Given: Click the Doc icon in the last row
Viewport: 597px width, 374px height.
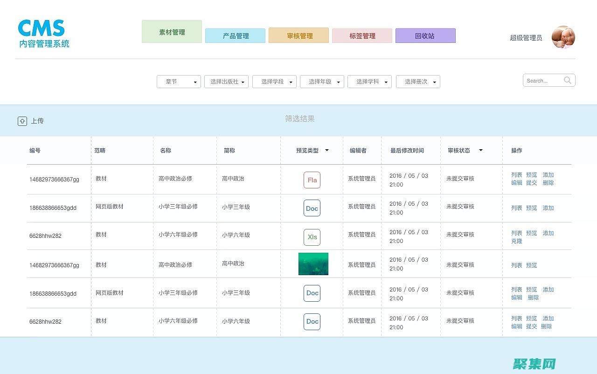Looking at the screenshot, I should pyautogui.click(x=312, y=322).
